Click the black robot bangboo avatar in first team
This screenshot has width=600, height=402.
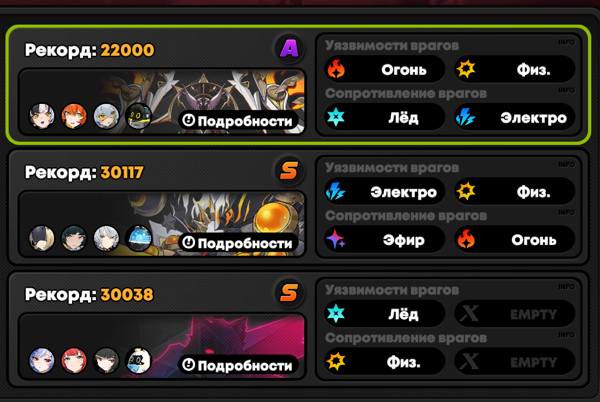click(138, 116)
